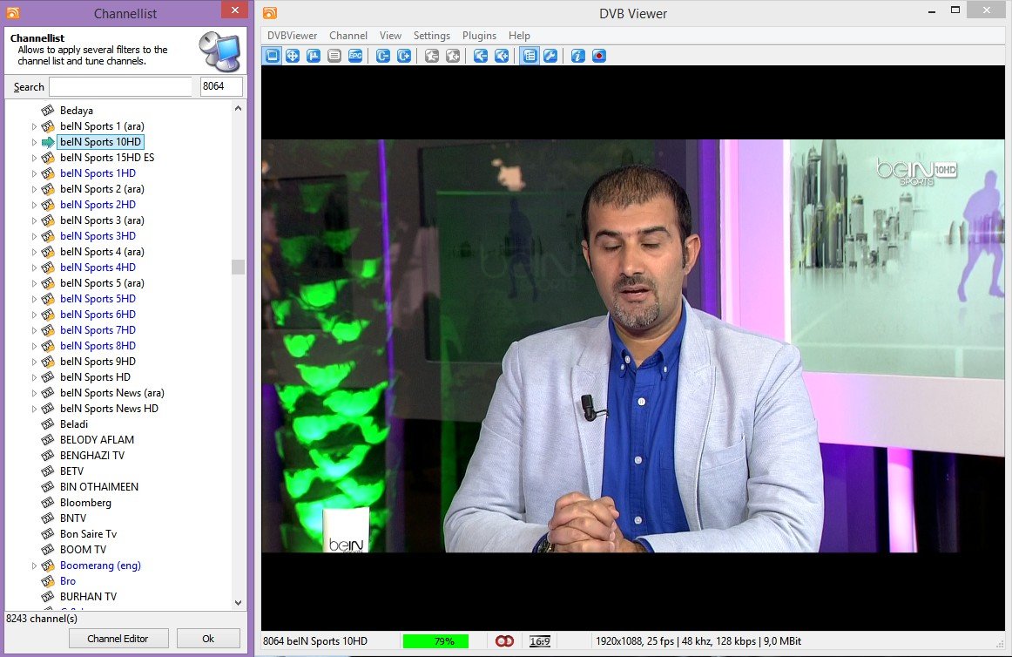
Task: Expand the beIN Sports News HD entry
Action: click(x=34, y=409)
